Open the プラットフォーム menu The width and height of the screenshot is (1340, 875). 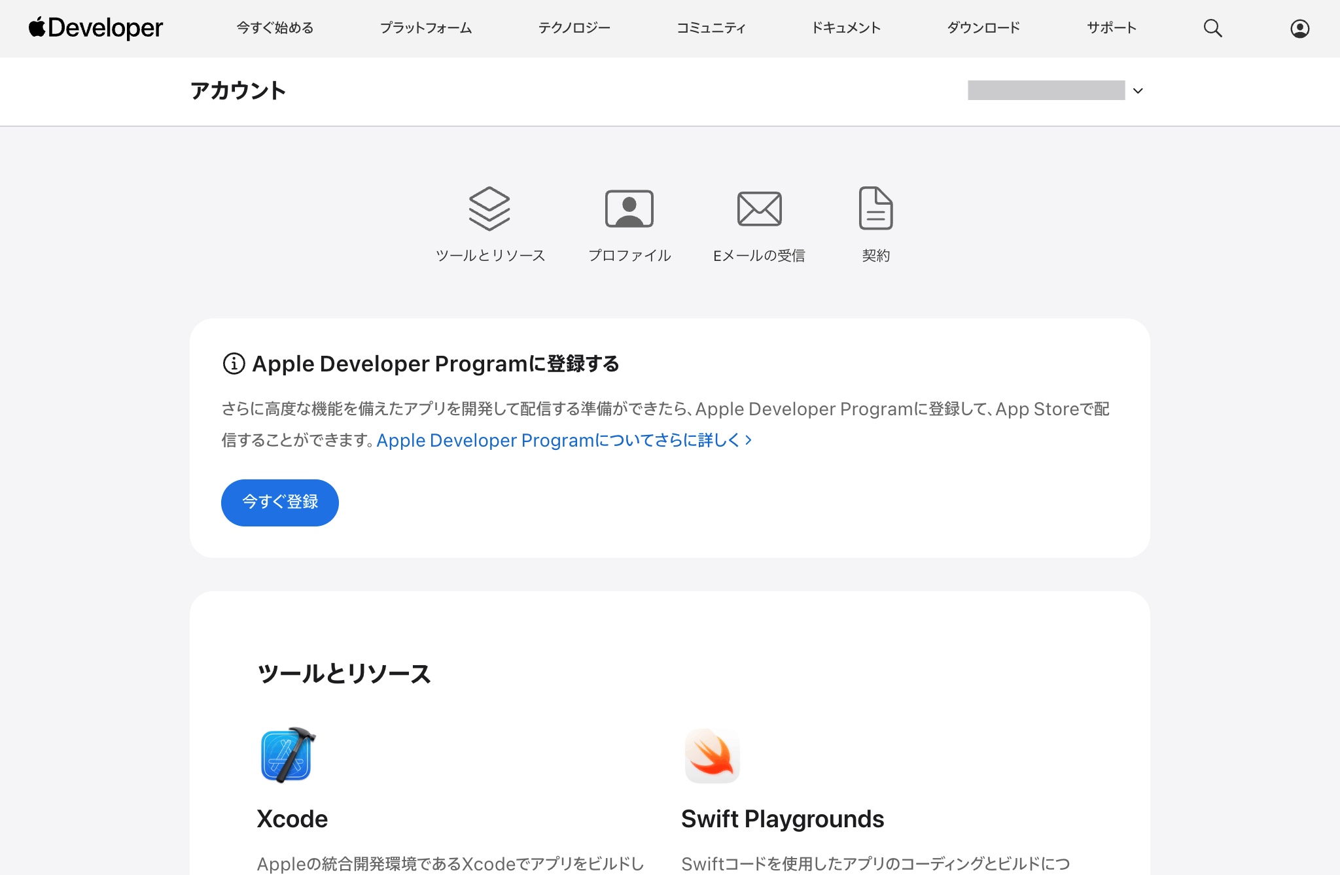pyautogui.click(x=426, y=28)
